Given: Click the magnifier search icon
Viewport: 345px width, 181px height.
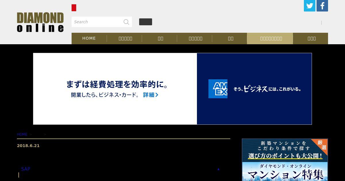Looking at the screenshot, I should 126,22.
